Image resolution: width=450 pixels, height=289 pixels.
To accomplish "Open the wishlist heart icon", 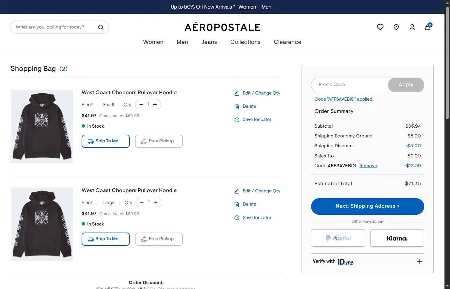I will (x=380, y=27).
